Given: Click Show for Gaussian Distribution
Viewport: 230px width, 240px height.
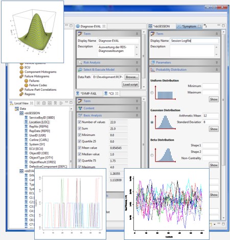Looking at the screenshot, I should click(214, 129).
